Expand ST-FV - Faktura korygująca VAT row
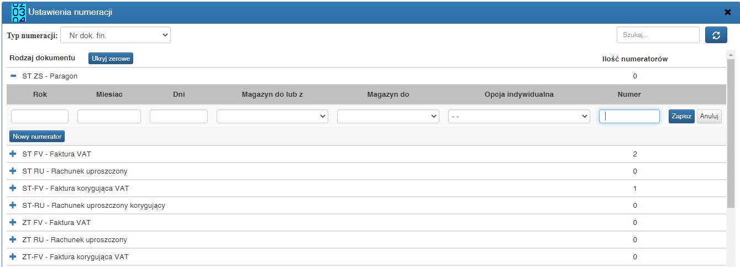 click(13, 188)
